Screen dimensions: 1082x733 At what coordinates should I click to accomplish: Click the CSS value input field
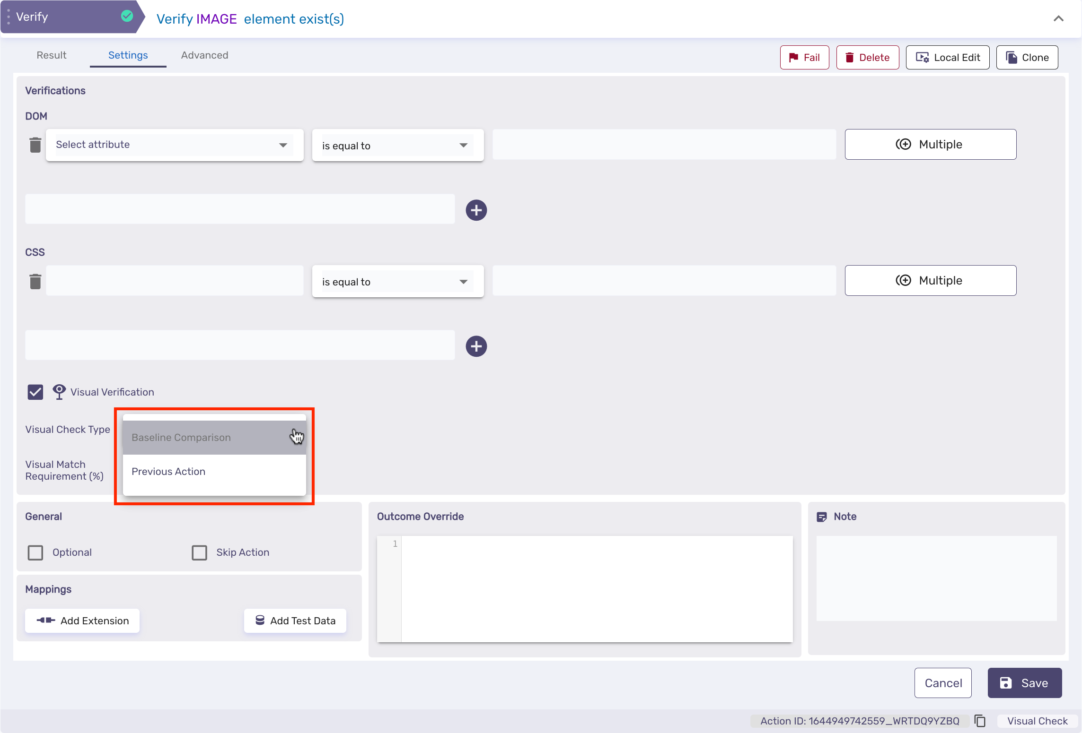pyautogui.click(x=664, y=280)
